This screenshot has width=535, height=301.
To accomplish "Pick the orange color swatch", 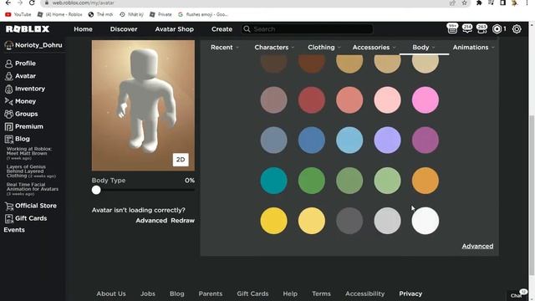I will [425, 181].
